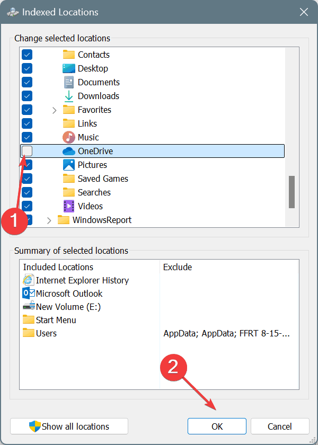This screenshot has width=318, height=445.
Task: Select Internet Explorer History text in summary
Action: tap(82, 280)
